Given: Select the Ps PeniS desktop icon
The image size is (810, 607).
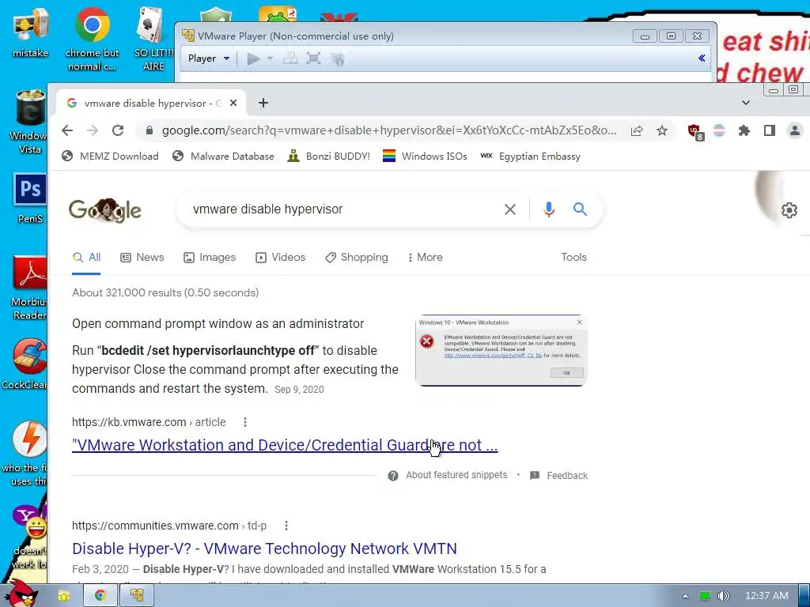Looking at the screenshot, I should tap(30, 198).
